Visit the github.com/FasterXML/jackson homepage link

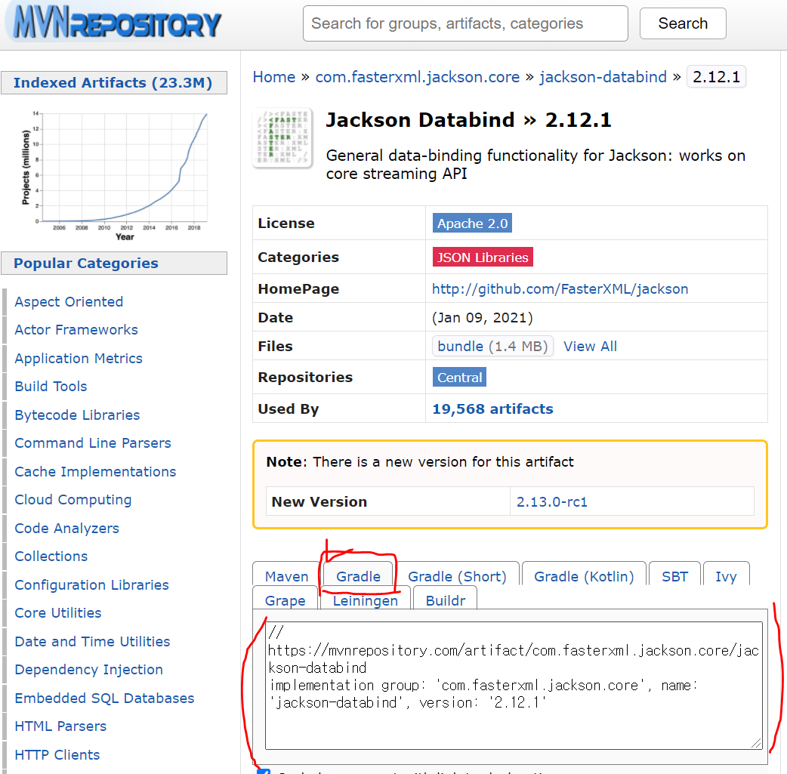[x=560, y=289]
